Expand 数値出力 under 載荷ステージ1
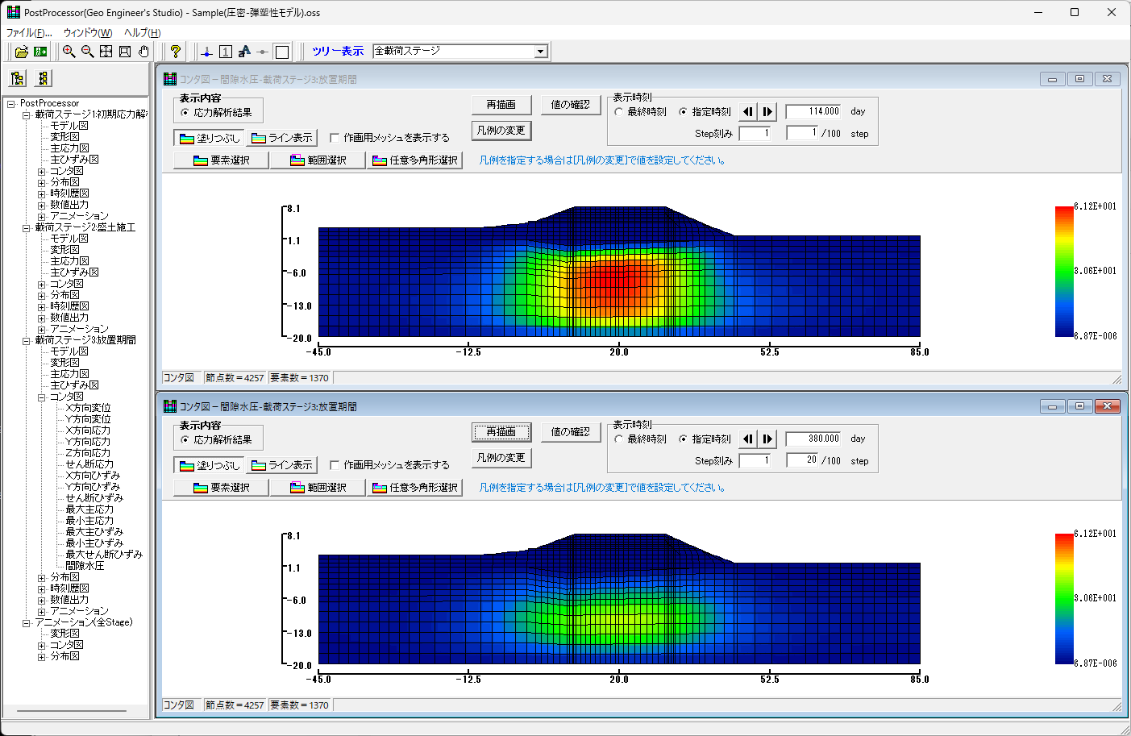 [42, 205]
